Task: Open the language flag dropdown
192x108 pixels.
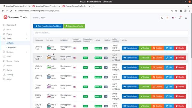Action: [x=174, y=18]
